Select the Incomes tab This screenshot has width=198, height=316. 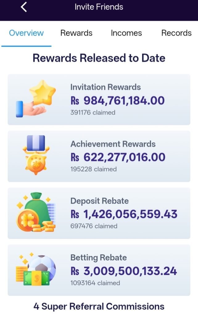click(126, 33)
